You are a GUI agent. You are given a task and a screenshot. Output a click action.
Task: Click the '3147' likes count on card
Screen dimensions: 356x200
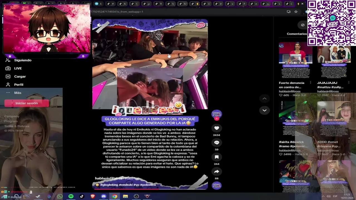(x=325, y=95)
